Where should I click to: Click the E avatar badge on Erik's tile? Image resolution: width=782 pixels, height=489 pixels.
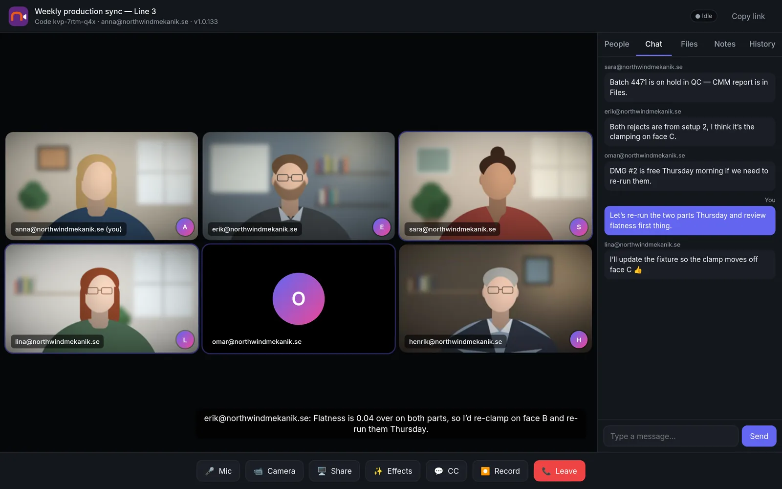pyautogui.click(x=382, y=227)
